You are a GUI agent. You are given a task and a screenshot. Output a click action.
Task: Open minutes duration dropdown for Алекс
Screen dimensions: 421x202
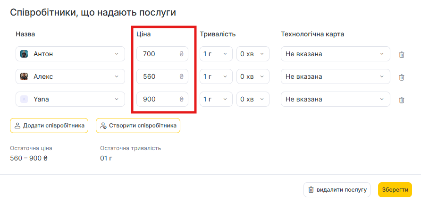[x=253, y=76]
